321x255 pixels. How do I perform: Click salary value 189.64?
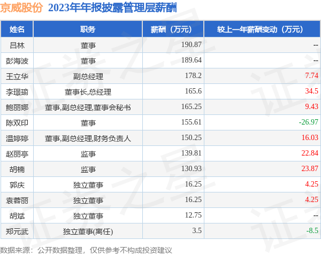192,60
